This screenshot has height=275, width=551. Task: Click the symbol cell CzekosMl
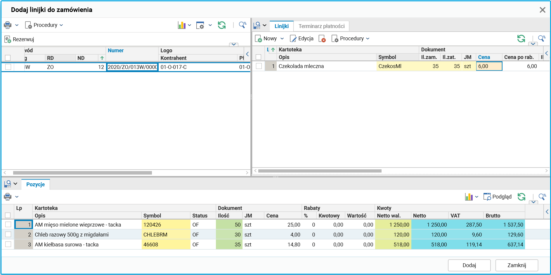coord(397,66)
